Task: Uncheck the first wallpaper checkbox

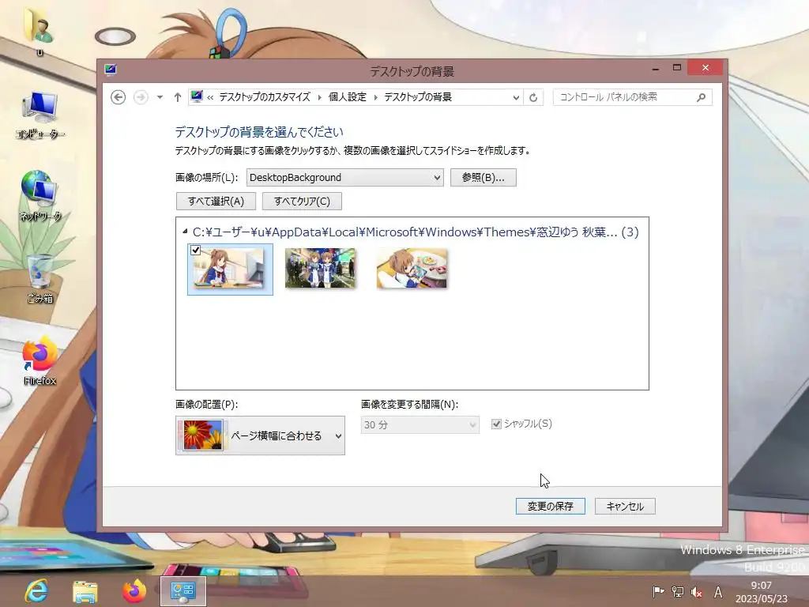Action: pyautogui.click(x=196, y=251)
